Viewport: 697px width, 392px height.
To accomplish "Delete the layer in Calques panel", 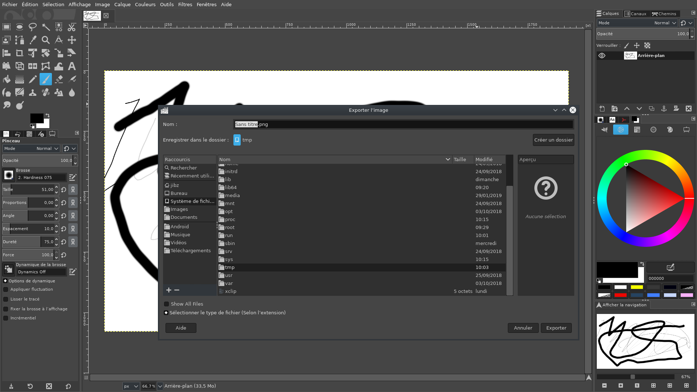I will pyautogui.click(x=689, y=109).
